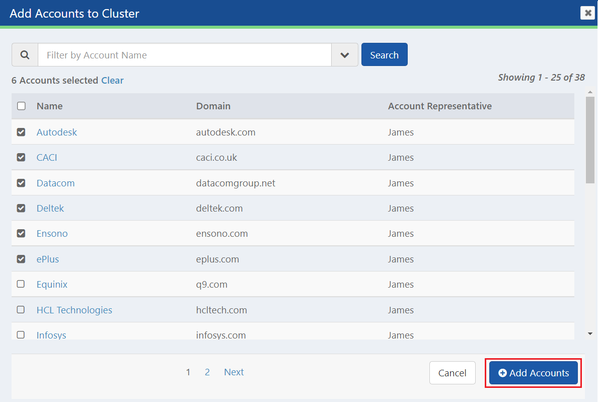Click the hcltech.com domain cell
The height and width of the screenshot is (402, 598).
[x=221, y=310]
